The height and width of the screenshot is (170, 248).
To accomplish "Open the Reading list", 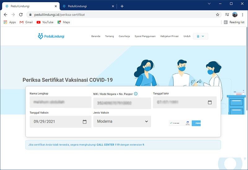I will point(234,22).
